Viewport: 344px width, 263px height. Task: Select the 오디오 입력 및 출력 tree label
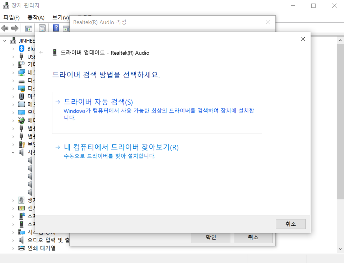48,240
